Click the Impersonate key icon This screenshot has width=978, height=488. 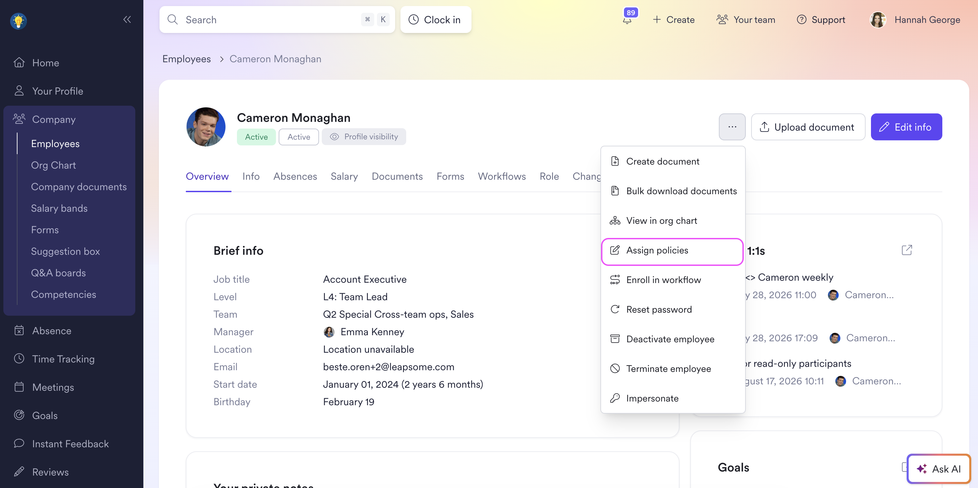[x=615, y=398]
